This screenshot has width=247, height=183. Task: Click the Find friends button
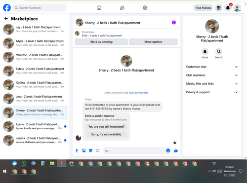(x=203, y=8)
